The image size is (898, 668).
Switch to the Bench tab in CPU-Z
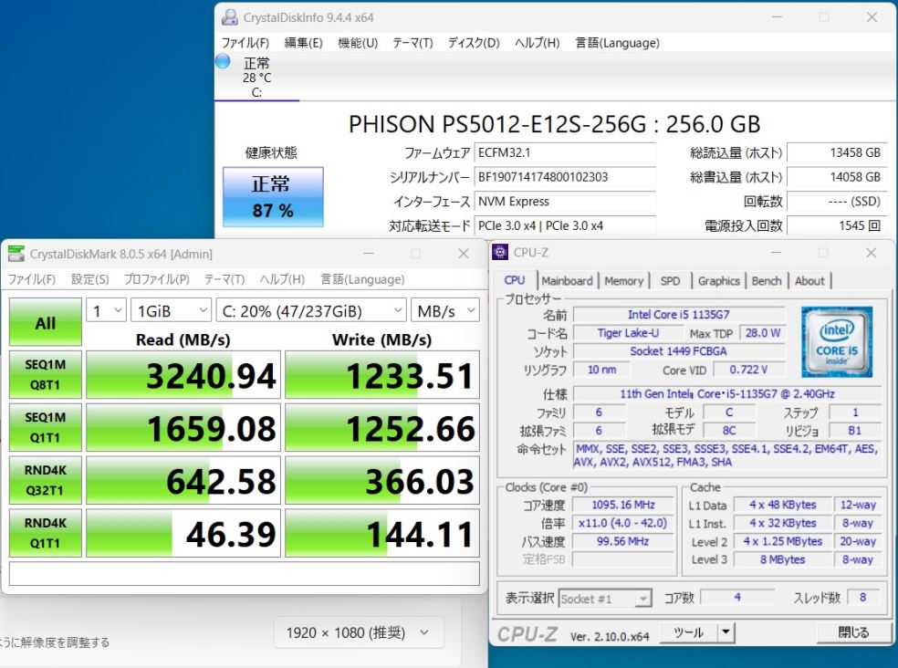pos(767,281)
